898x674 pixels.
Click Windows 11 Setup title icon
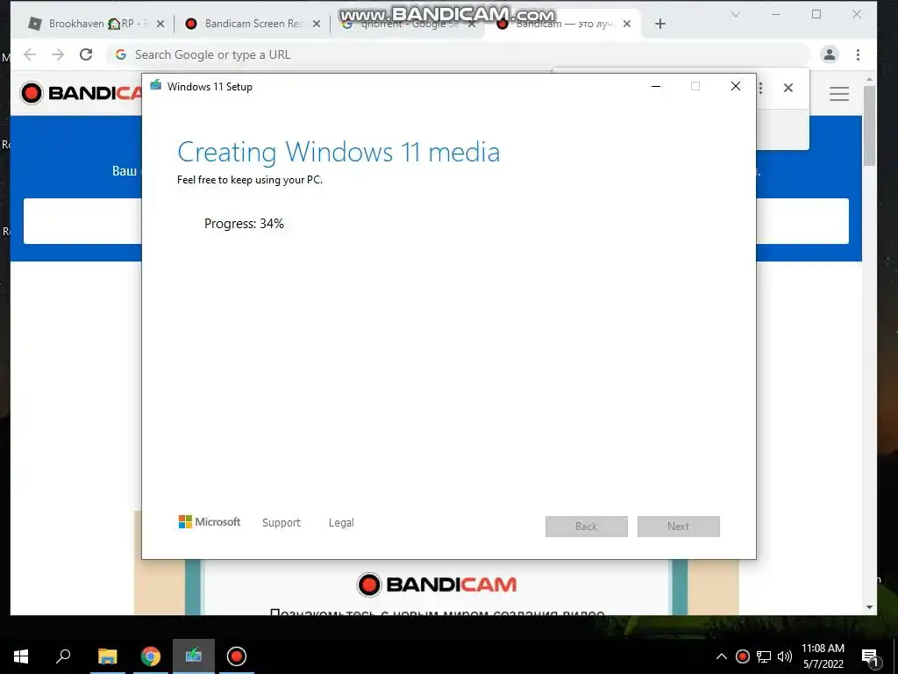(156, 86)
